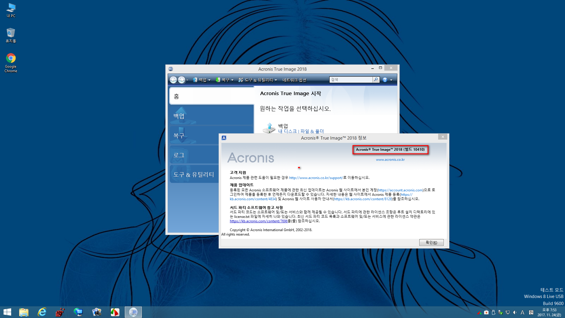
Task: Expand the help dropdown arrow
Action: coord(391,80)
